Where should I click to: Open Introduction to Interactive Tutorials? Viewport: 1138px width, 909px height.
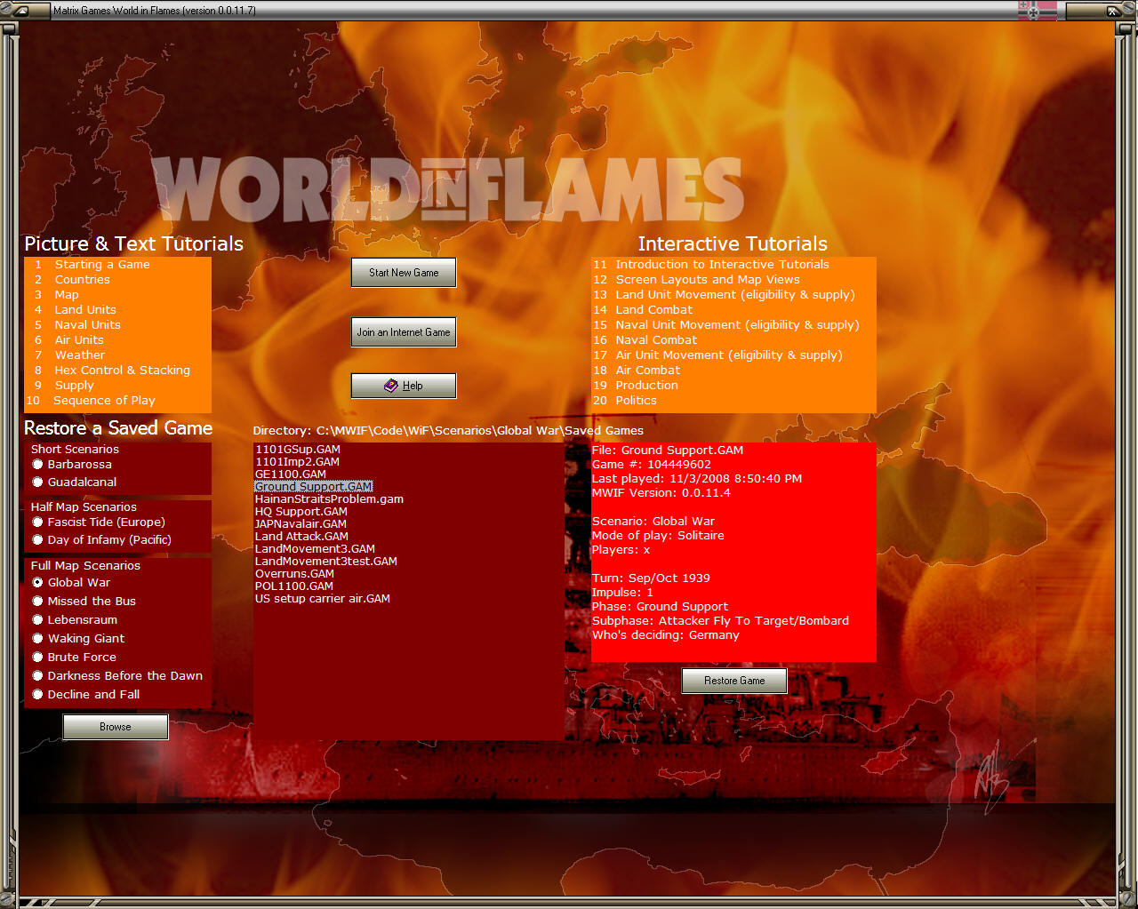point(733,265)
